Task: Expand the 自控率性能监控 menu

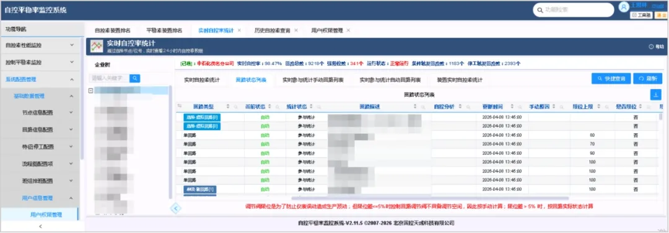Action: point(71,45)
